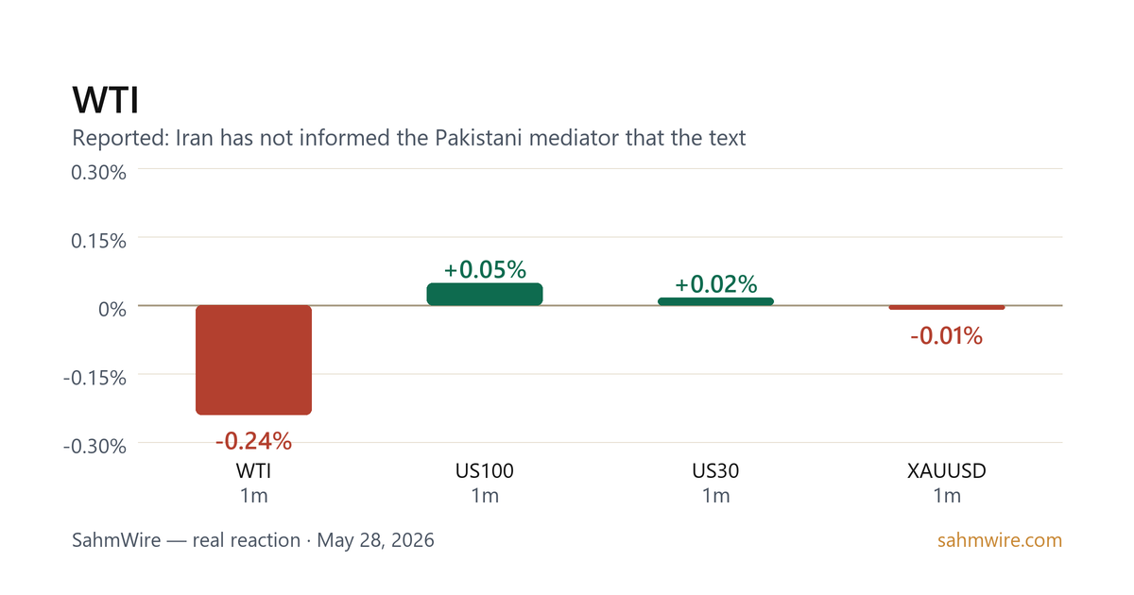Click the 0.15% y-axis tick label
This screenshot has height=595, width=1134.
point(99,240)
